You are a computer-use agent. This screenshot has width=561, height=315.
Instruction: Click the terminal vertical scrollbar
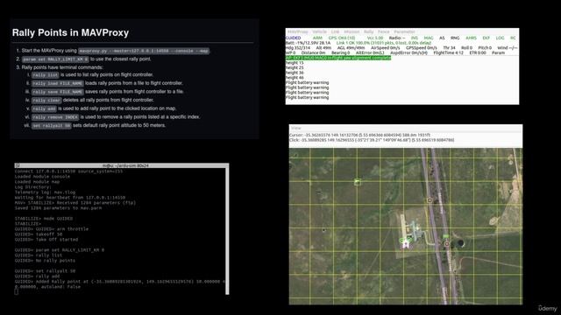point(227,231)
